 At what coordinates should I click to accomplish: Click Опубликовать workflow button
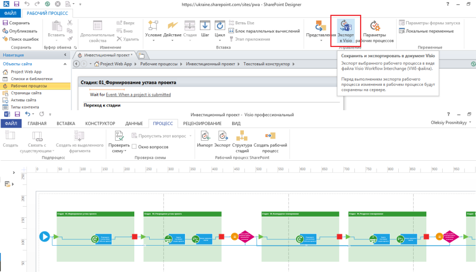(x=20, y=31)
